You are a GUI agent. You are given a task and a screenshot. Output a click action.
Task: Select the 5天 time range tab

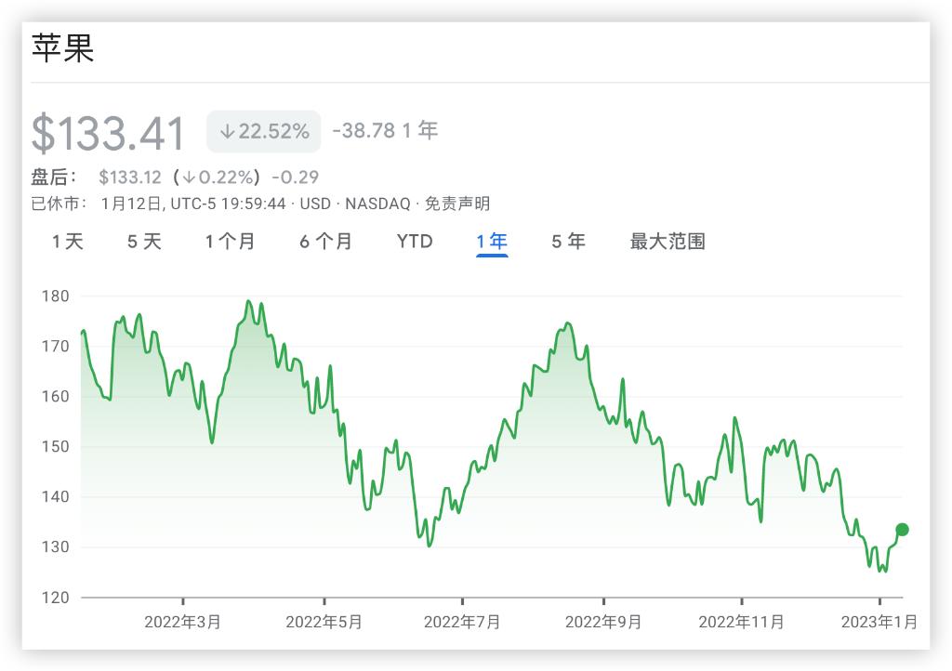click(x=144, y=242)
